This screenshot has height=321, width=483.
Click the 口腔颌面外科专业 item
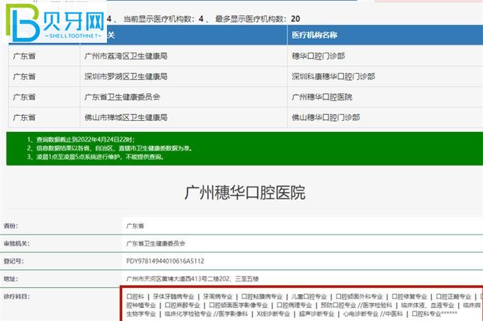tap(359, 296)
